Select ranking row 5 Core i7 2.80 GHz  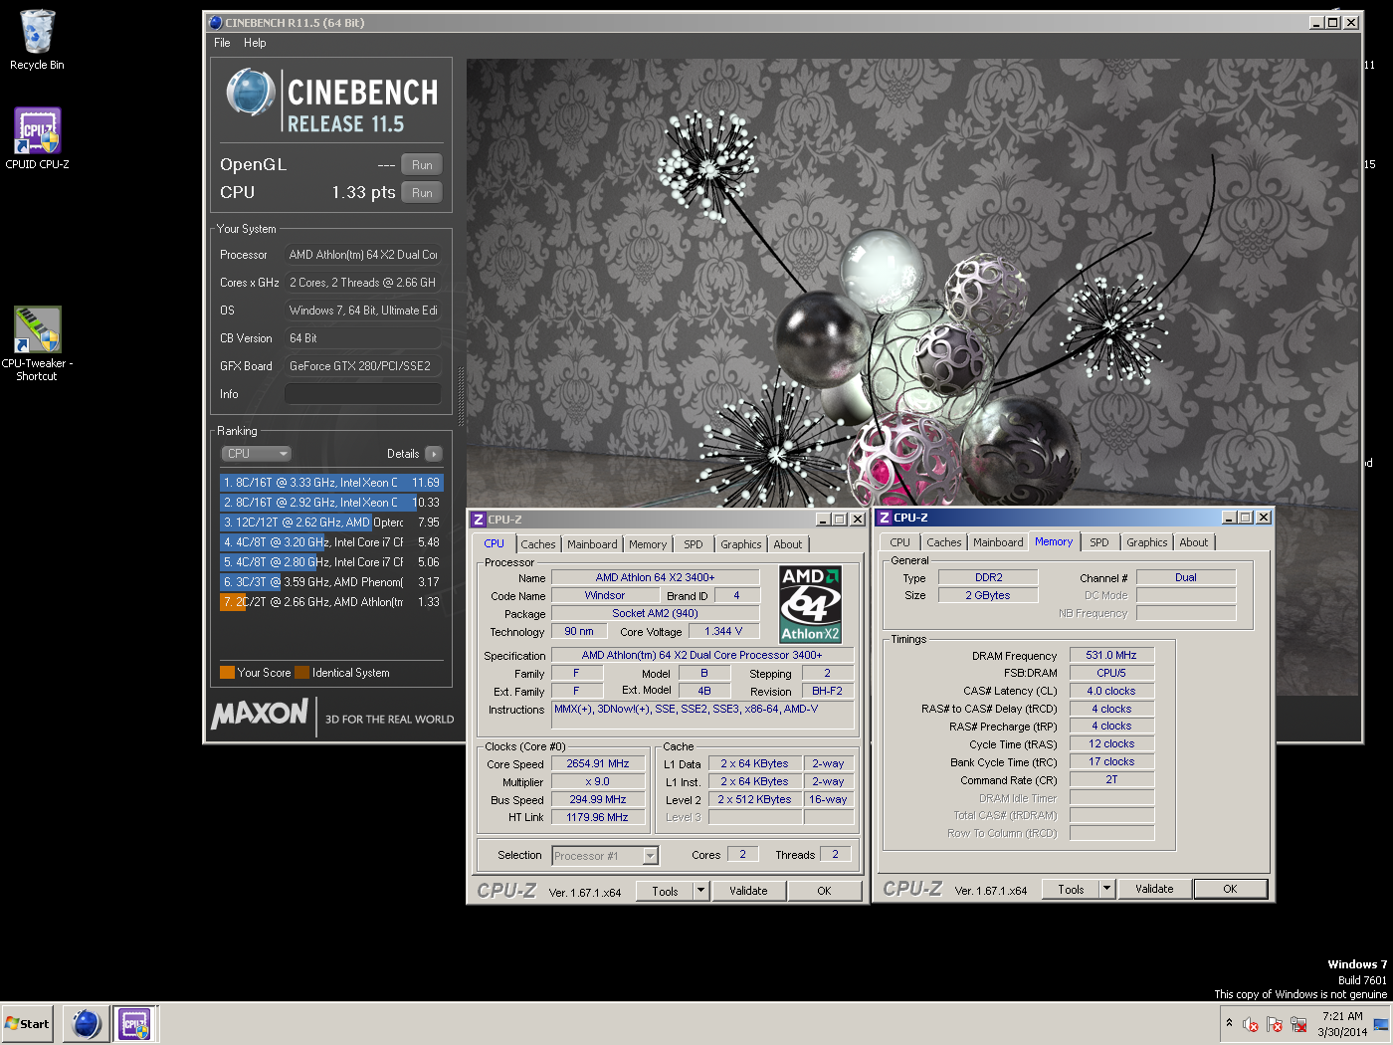tap(331, 562)
